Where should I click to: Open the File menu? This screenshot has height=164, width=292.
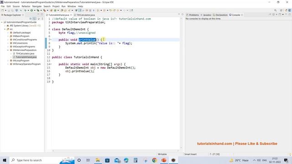coord(3,6)
